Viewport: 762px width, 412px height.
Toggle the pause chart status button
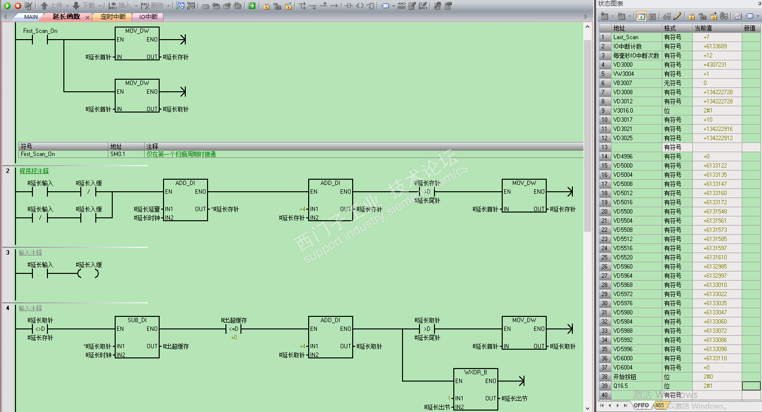click(x=652, y=16)
